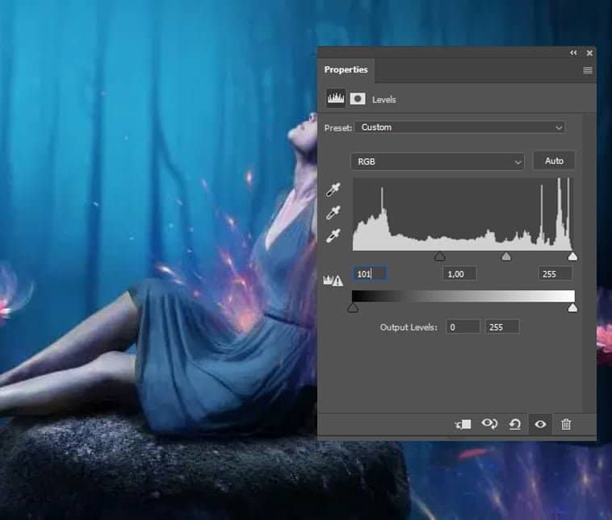This screenshot has width=612, height=520.
Task: Click the gamma input field showing 1,00
Action: tap(459, 274)
